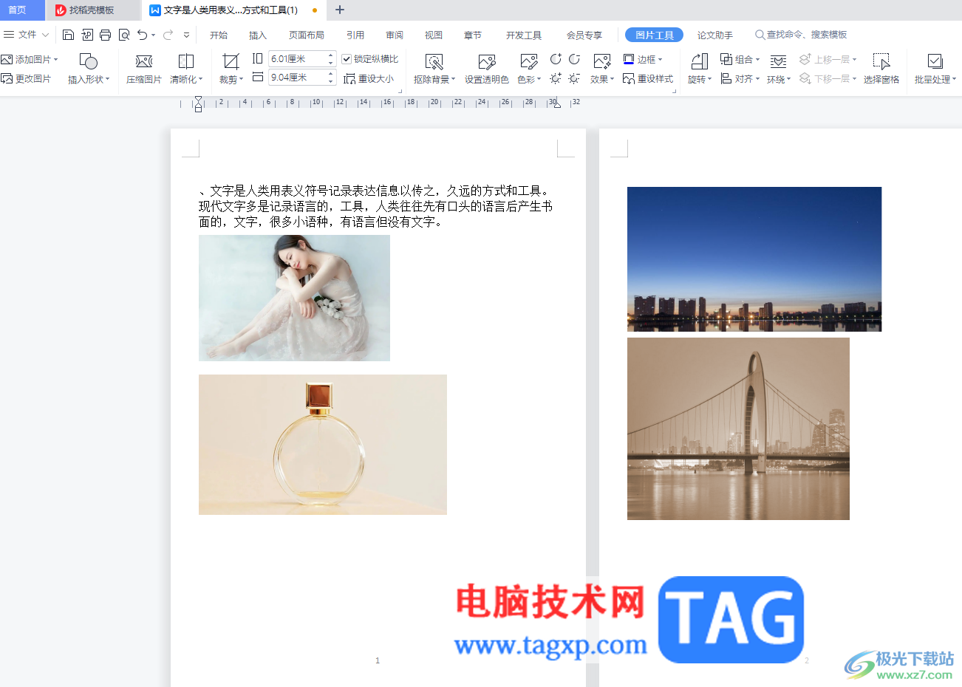Screen dimensions: 962x687
Task: Expand the Undo history dropdown arrow
Action: tap(153, 35)
